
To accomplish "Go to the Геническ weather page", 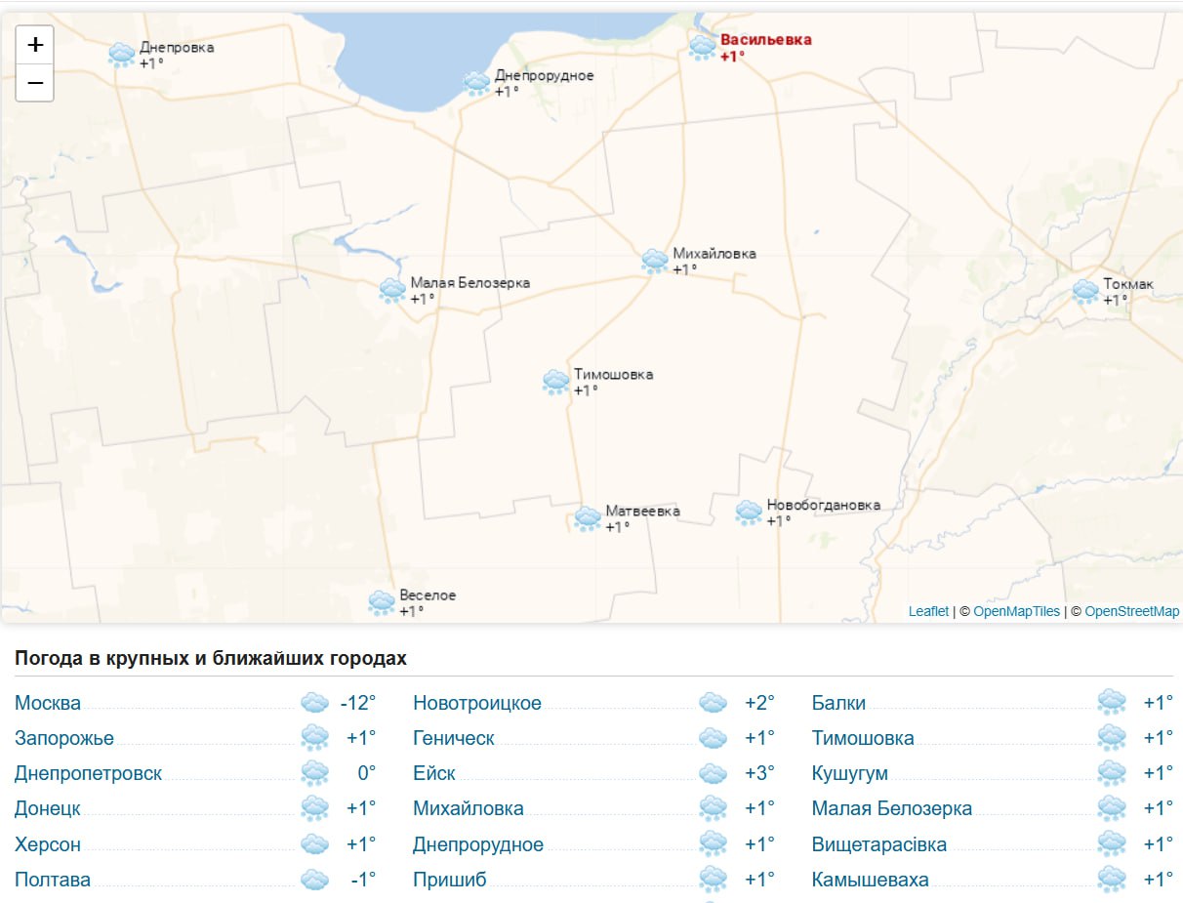I will click(453, 738).
